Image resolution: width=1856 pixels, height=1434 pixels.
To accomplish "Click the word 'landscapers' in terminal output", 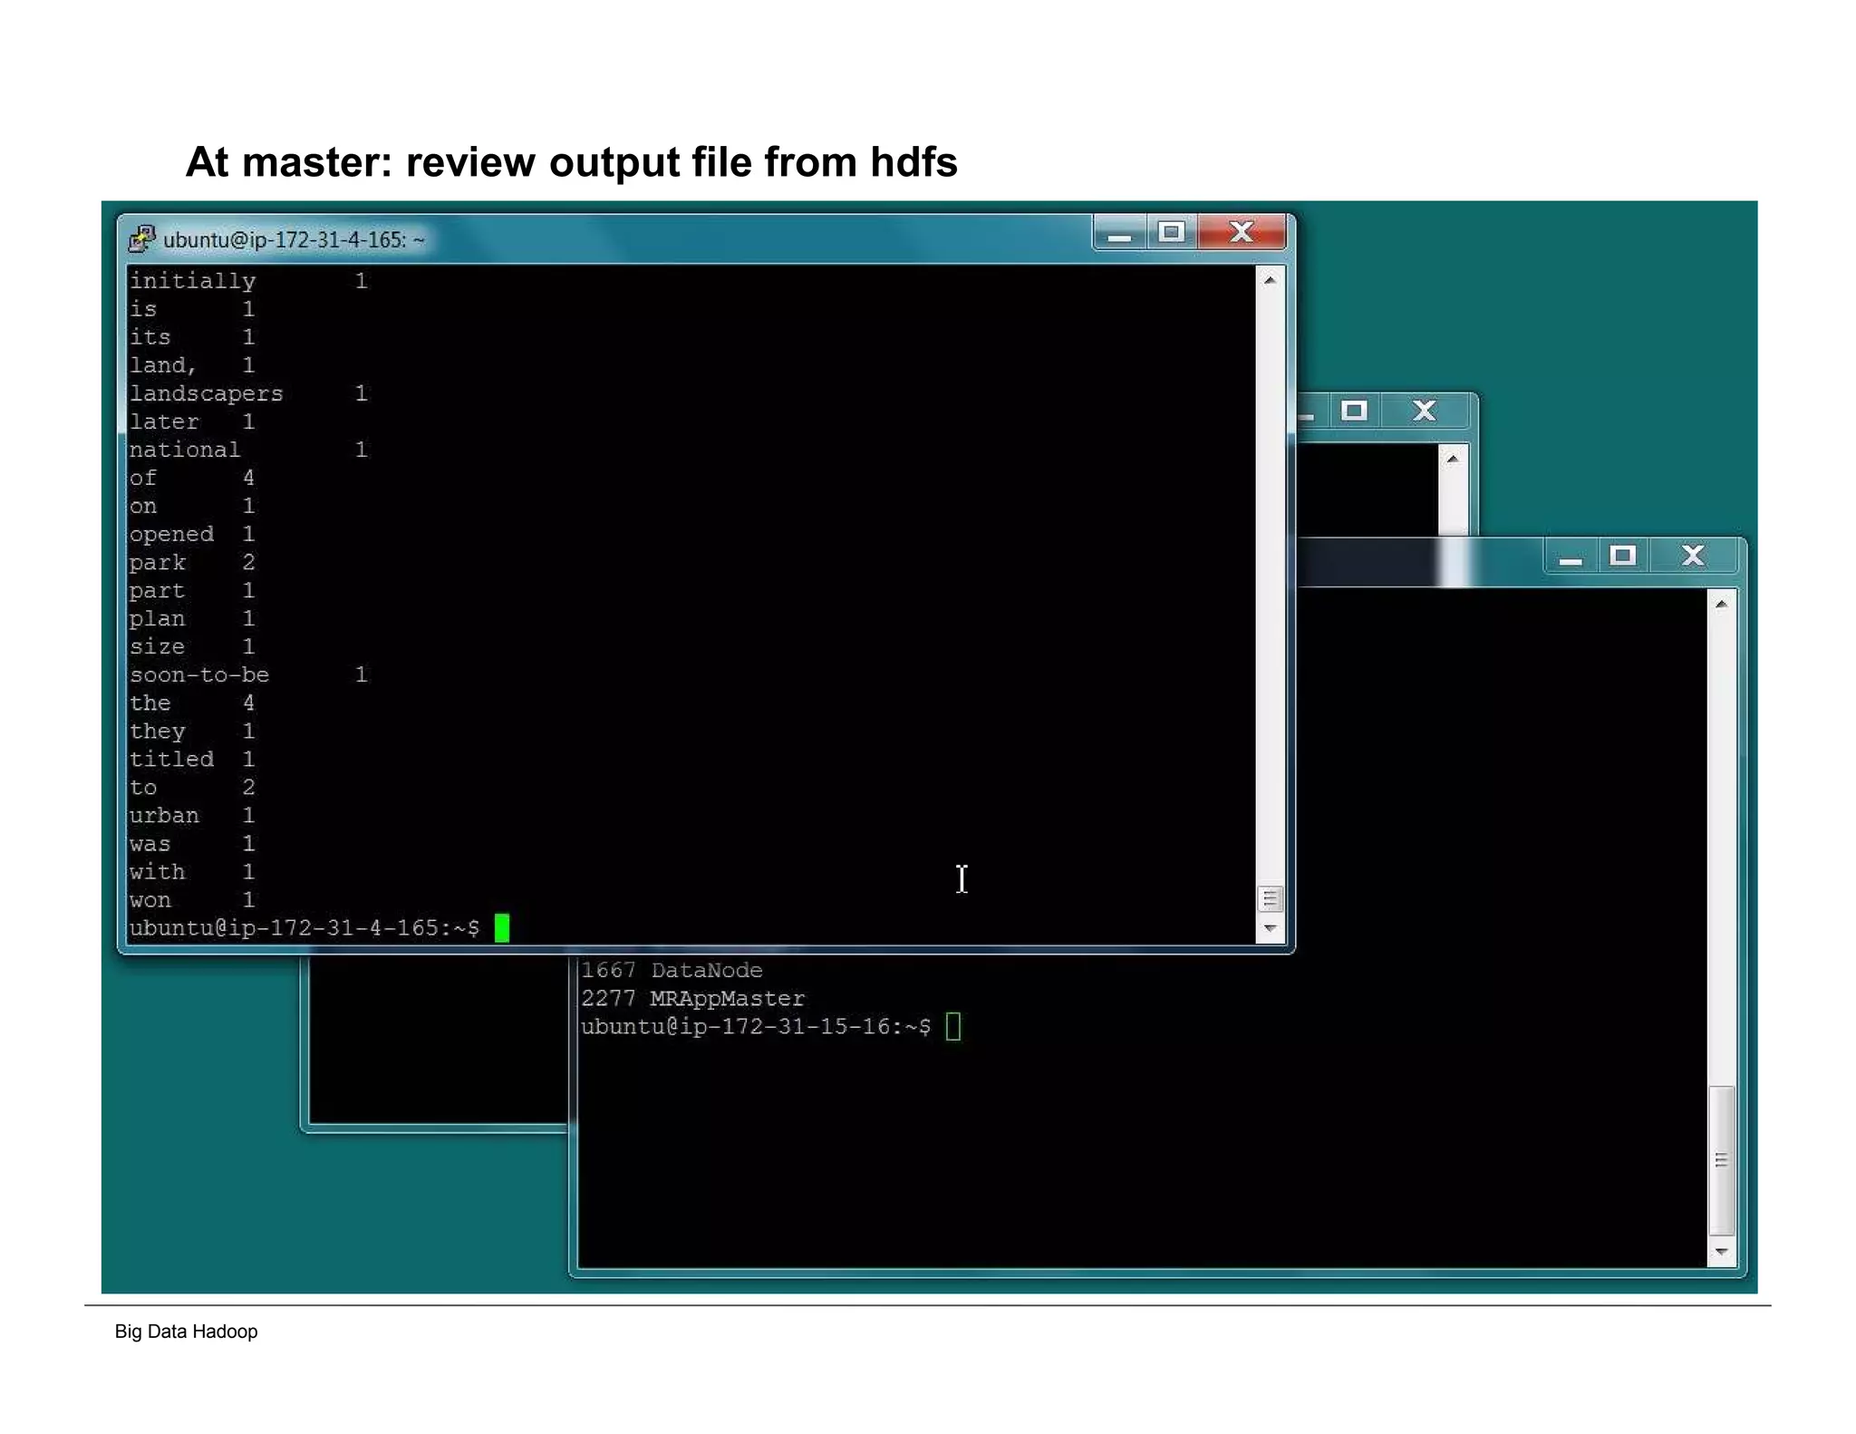I will pos(206,393).
